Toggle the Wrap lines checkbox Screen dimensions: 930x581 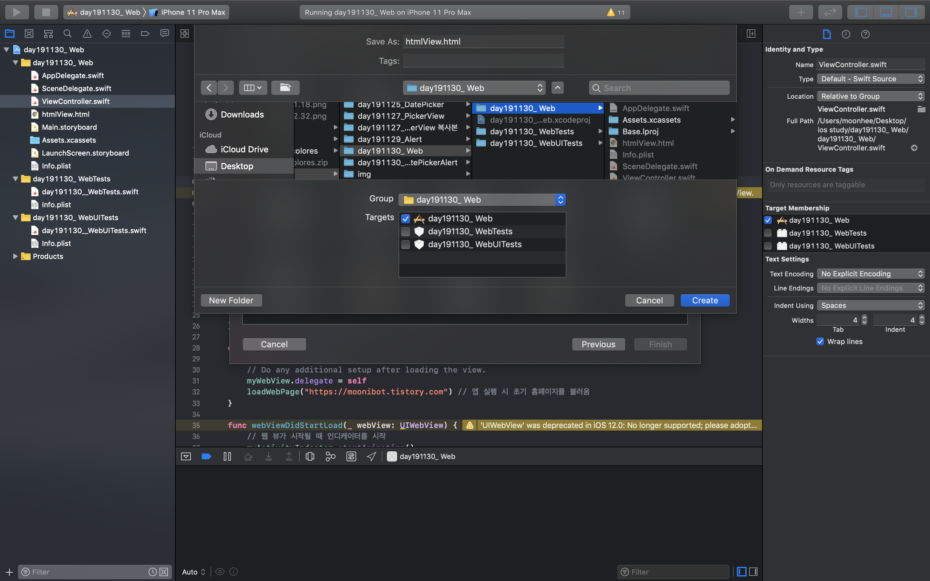coord(820,341)
